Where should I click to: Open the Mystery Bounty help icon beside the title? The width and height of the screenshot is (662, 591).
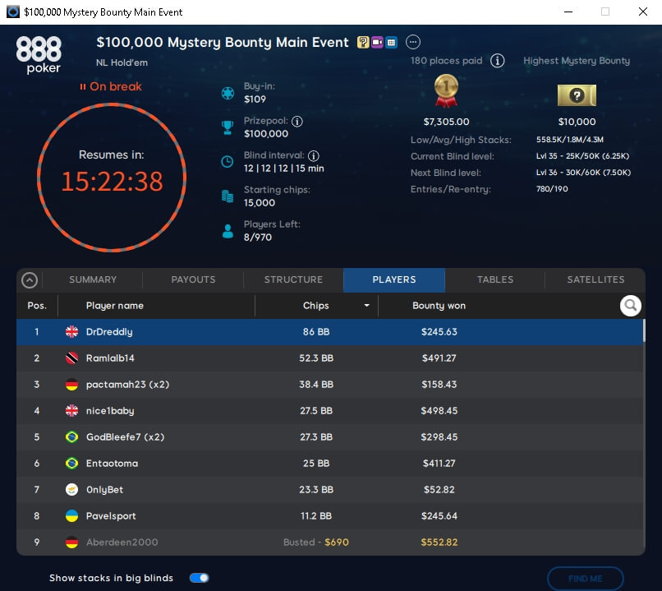pyautogui.click(x=363, y=42)
